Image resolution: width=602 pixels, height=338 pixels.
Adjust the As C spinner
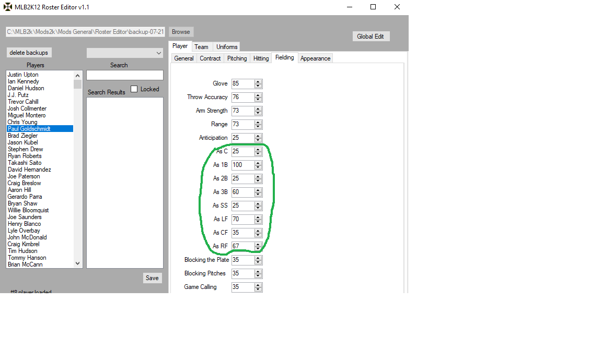[x=258, y=151]
